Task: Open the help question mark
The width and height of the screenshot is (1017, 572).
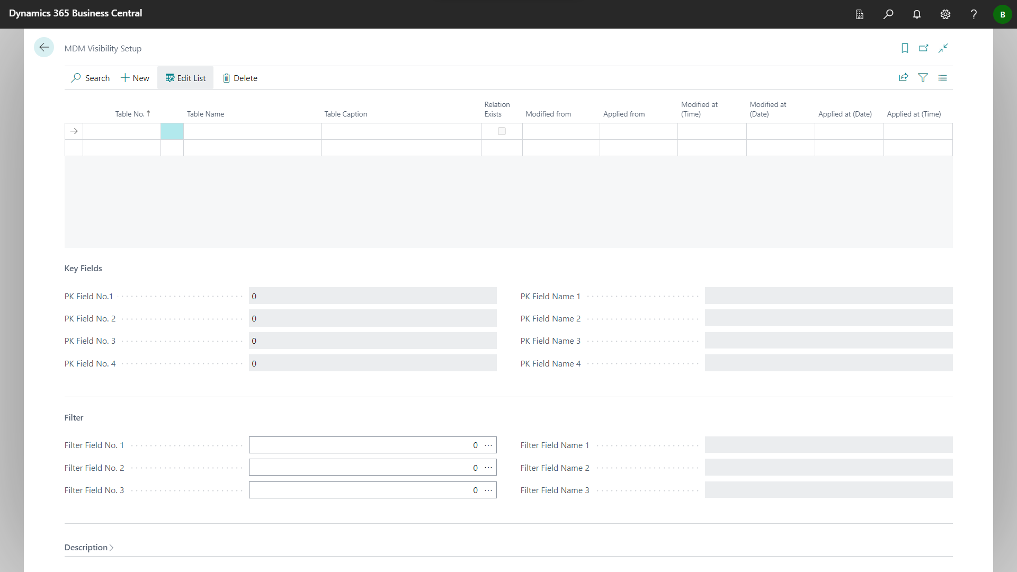Action: click(974, 14)
